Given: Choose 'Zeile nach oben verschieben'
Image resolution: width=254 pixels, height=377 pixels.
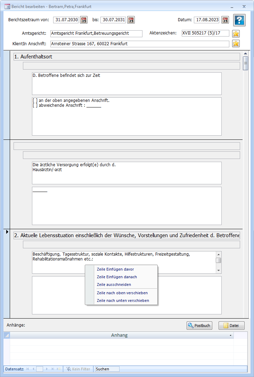Looking at the screenshot, I should [x=122, y=293].
